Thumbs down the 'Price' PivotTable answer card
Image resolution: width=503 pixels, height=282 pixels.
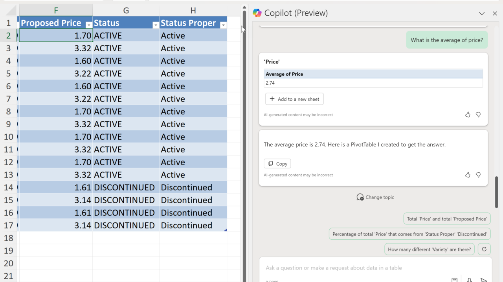tap(478, 115)
